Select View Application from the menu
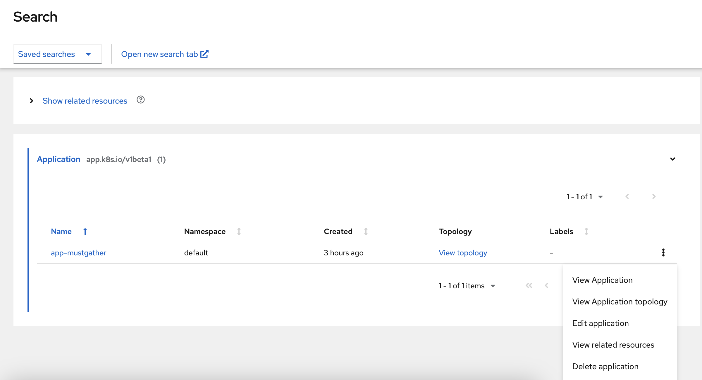The image size is (702, 380). (x=602, y=280)
